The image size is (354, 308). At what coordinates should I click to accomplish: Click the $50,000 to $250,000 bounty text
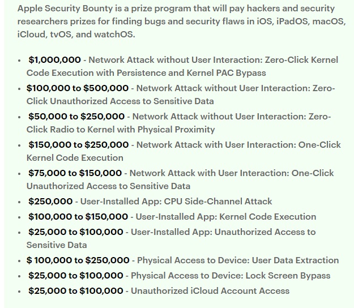pyautogui.click(x=76, y=116)
